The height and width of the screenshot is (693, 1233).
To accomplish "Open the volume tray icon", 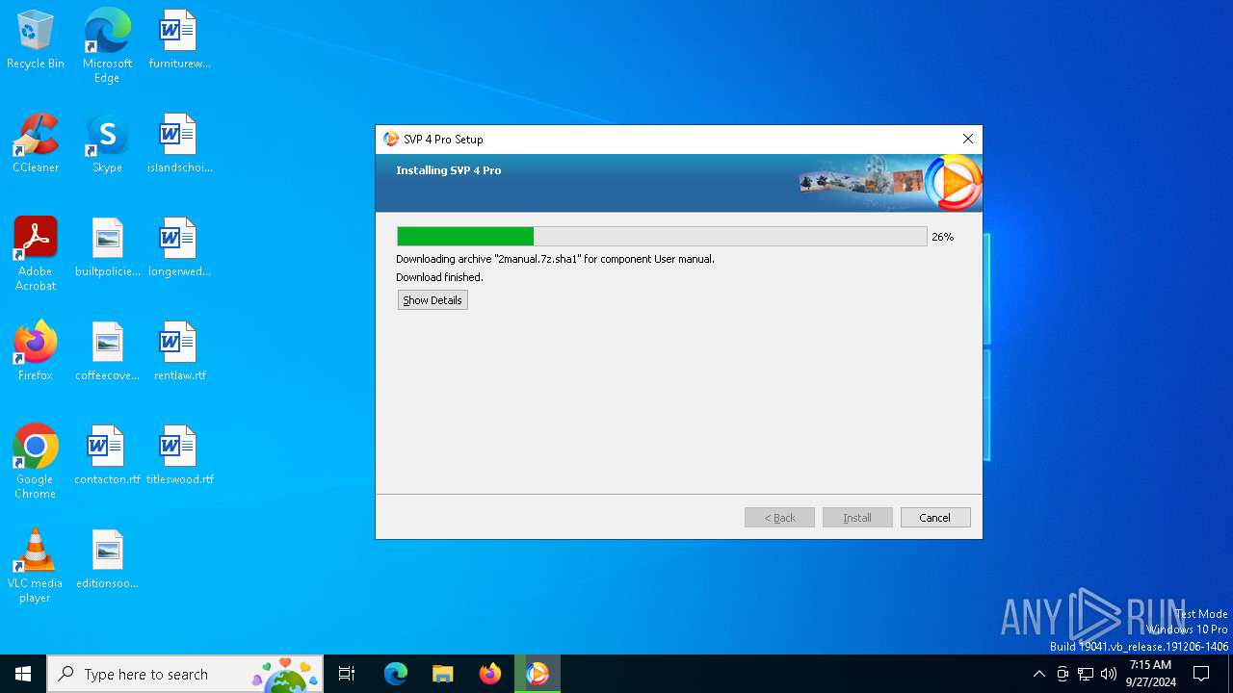I will (x=1109, y=674).
